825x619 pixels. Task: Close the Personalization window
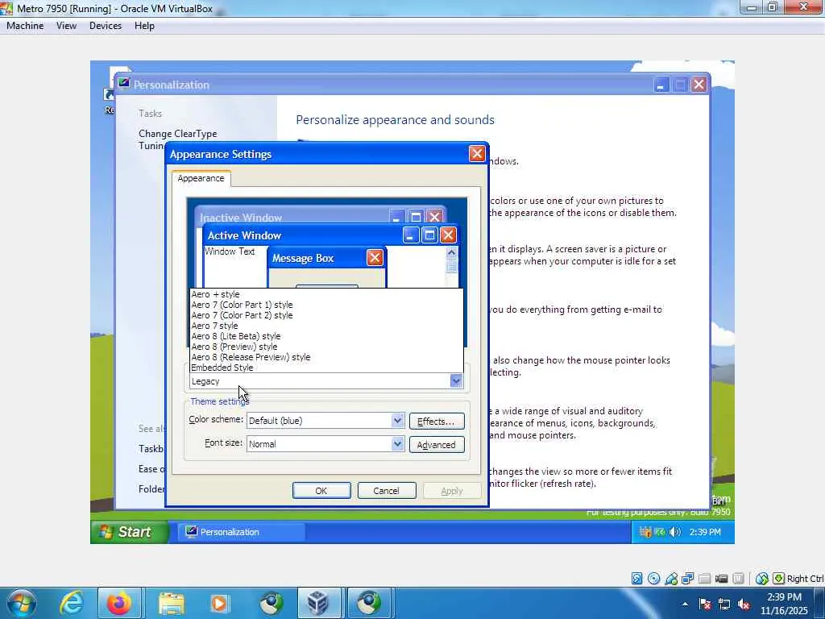pyautogui.click(x=699, y=84)
